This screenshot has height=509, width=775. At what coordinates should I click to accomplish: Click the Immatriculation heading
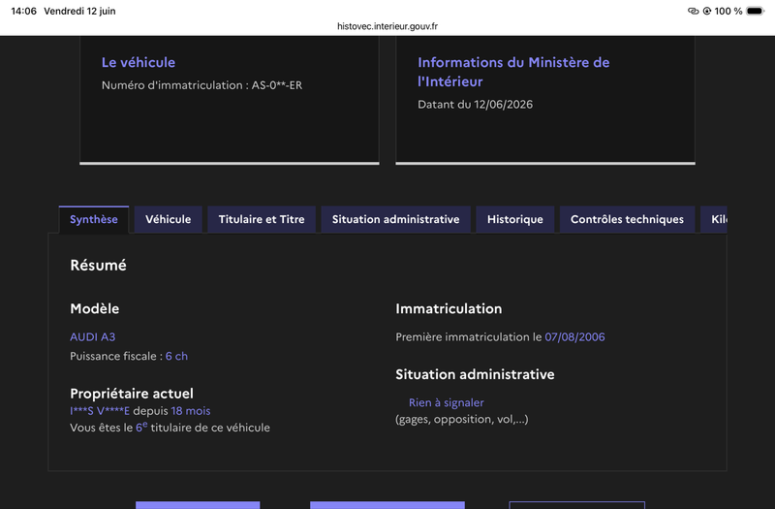449,308
